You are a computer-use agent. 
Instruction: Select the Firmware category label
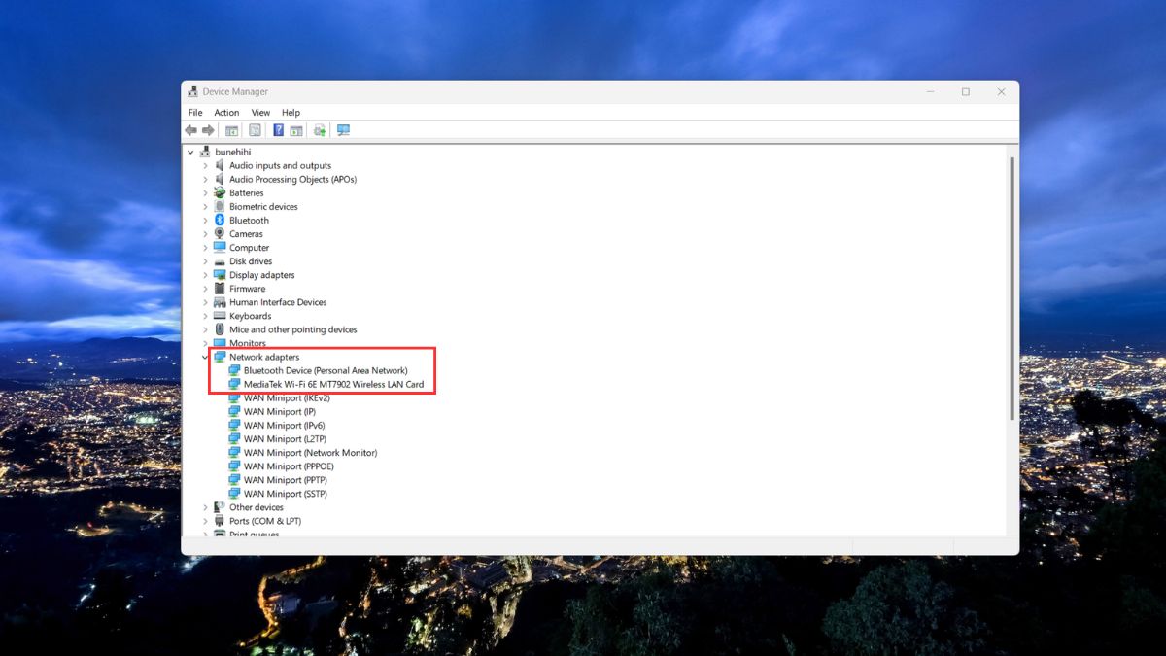247,289
